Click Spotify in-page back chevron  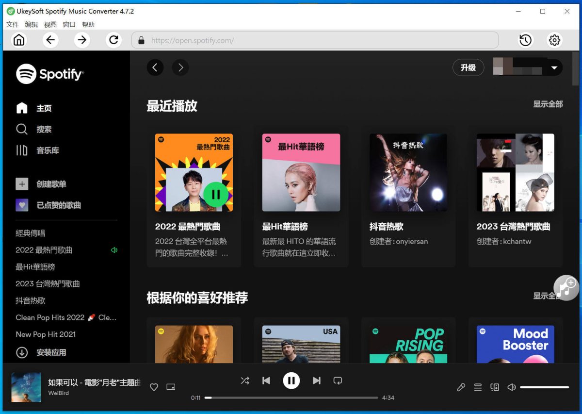coord(155,67)
